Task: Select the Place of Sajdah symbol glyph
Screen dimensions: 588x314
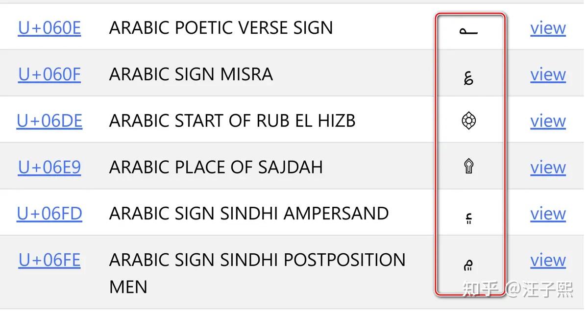Action: pos(469,167)
